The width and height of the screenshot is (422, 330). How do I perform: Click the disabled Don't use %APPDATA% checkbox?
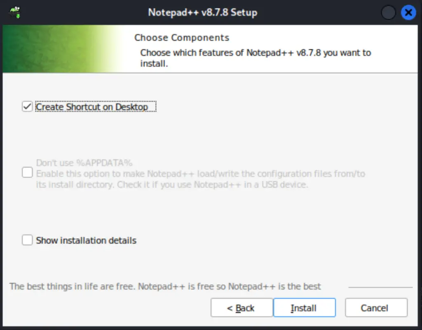tap(27, 172)
